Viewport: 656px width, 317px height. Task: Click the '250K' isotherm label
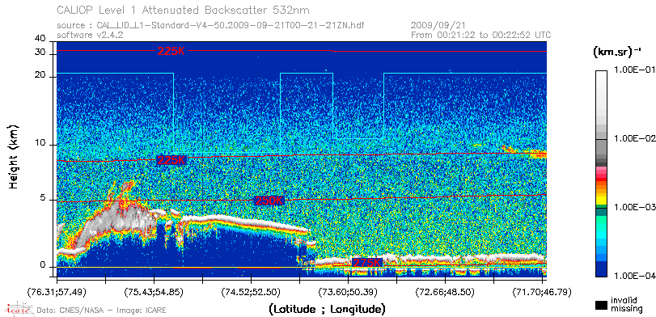pyautogui.click(x=270, y=201)
